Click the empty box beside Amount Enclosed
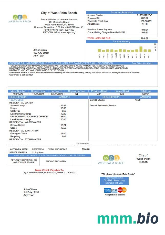 81,161
